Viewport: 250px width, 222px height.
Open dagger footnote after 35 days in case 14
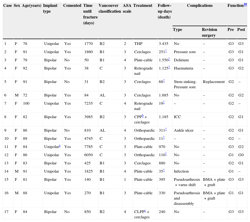[x=164, y=170]
